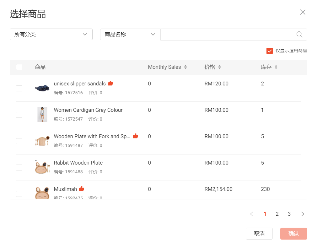Jump to page 3
317x249 pixels.
click(289, 214)
